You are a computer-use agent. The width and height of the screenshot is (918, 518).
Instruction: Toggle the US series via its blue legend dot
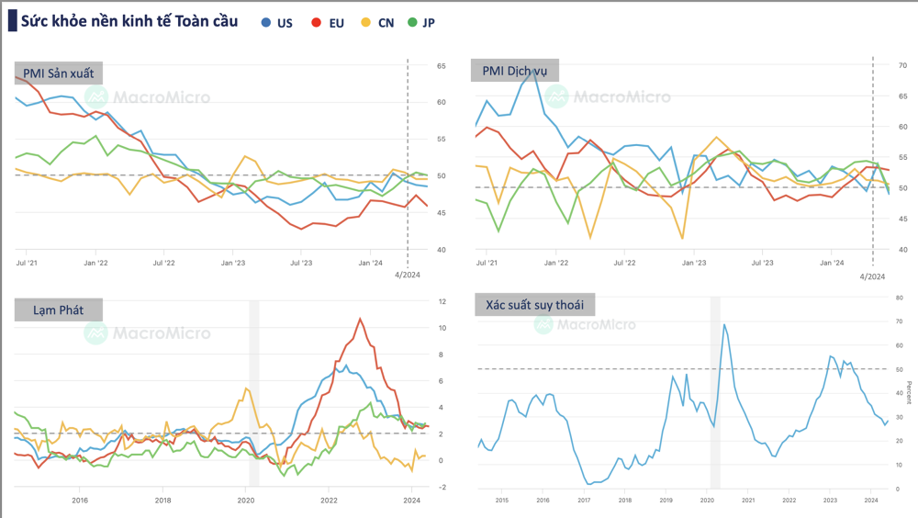pyautogui.click(x=266, y=22)
